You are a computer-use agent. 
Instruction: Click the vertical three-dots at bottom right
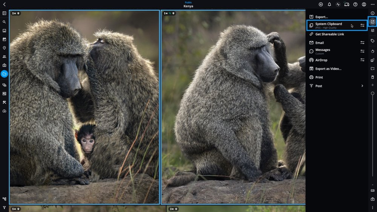pyautogui.click(x=373, y=208)
